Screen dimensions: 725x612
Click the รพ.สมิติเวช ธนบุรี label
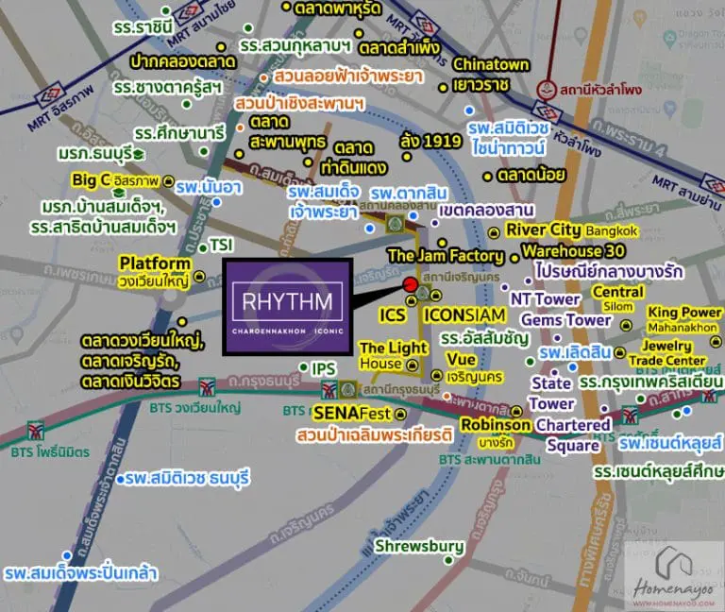[187, 478]
